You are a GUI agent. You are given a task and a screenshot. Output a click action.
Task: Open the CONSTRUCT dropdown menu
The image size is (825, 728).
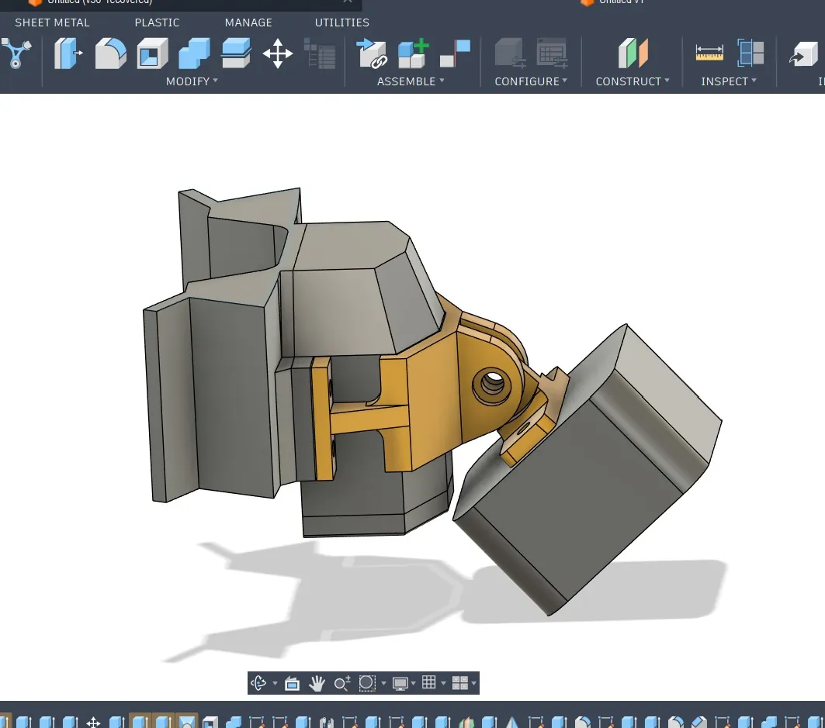(x=633, y=81)
